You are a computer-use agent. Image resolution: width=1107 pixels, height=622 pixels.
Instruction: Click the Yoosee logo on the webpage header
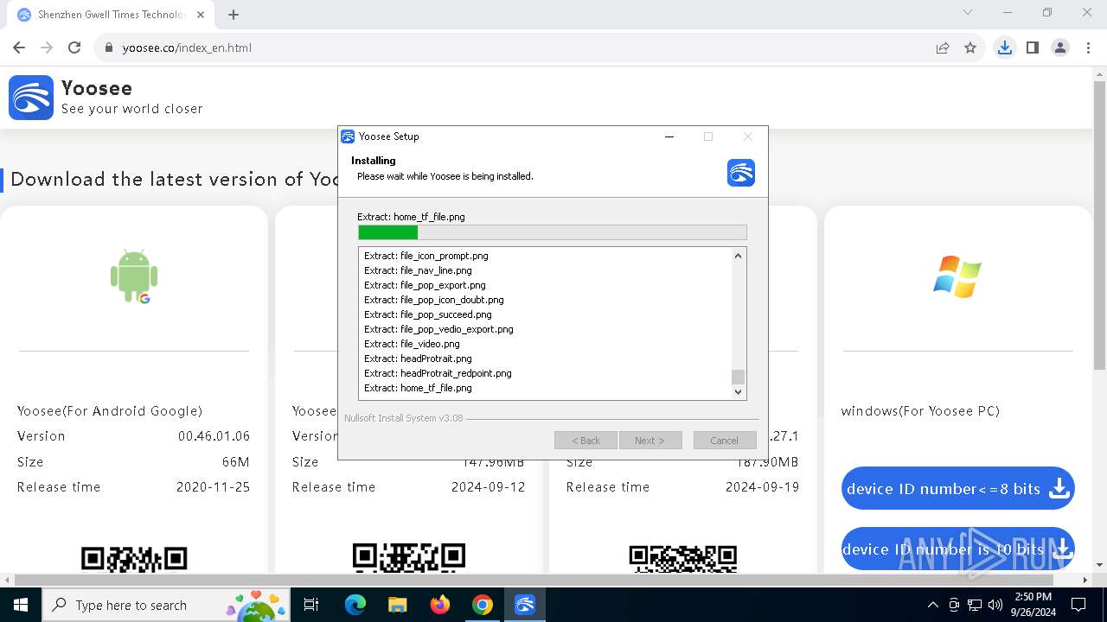[x=31, y=97]
